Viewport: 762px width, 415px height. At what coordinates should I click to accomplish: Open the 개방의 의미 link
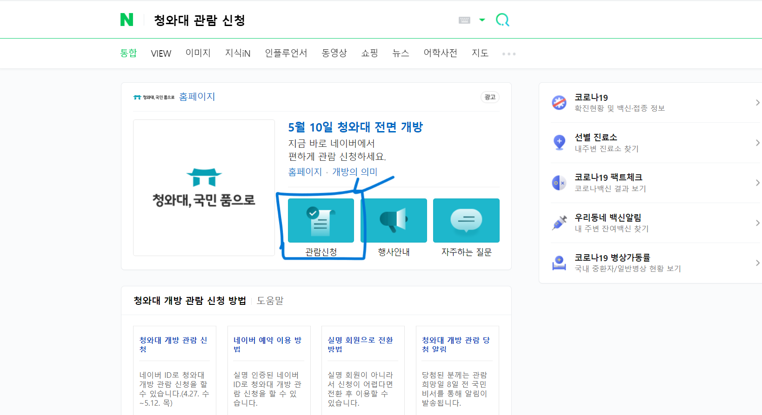(x=354, y=171)
